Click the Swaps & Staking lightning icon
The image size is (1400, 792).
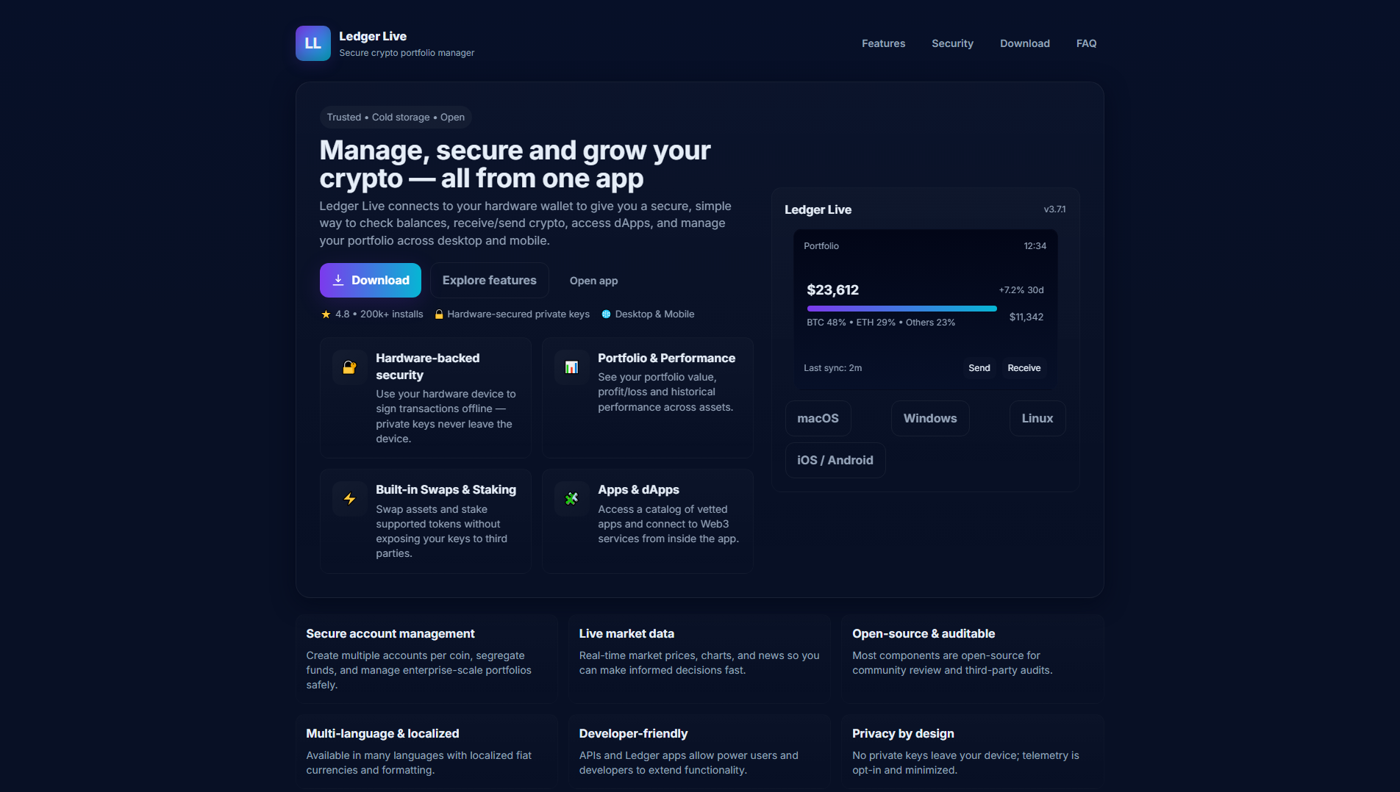[x=349, y=499]
